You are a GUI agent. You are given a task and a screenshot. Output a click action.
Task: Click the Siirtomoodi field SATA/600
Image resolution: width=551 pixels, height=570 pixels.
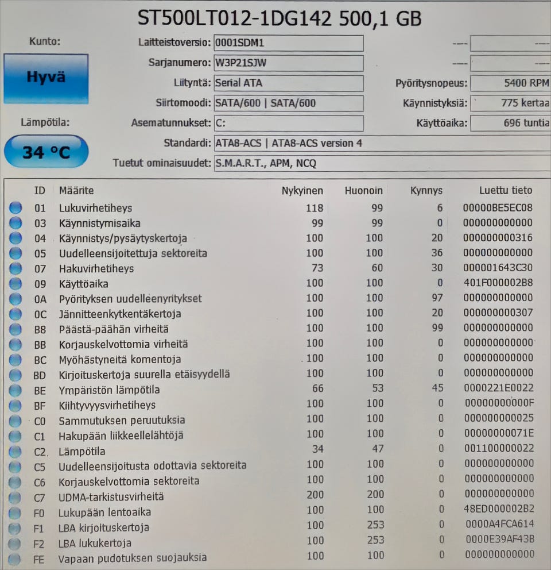pyautogui.click(x=289, y=103)
